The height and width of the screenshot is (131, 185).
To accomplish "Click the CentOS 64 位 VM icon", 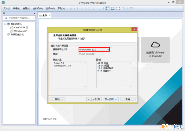I will 12,27.
